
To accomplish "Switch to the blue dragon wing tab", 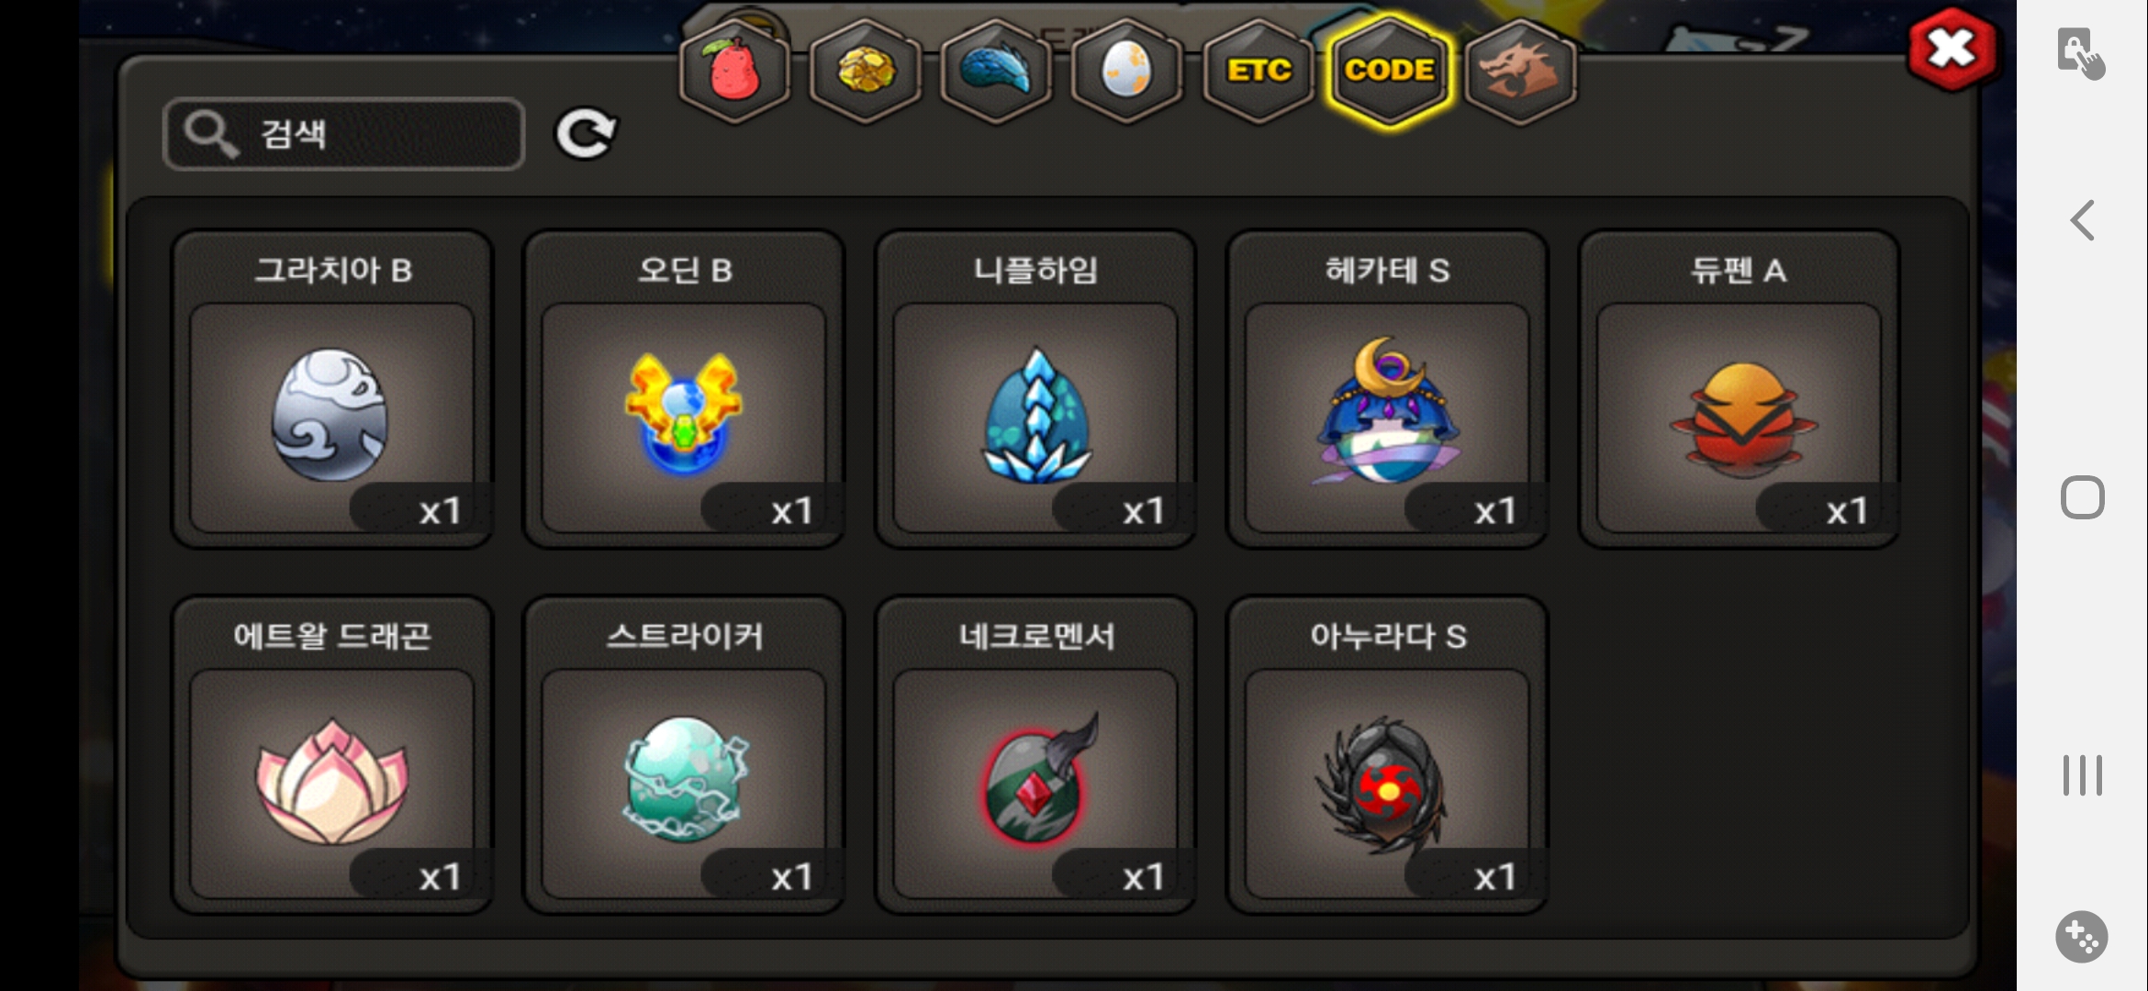I will pos(996,72).
